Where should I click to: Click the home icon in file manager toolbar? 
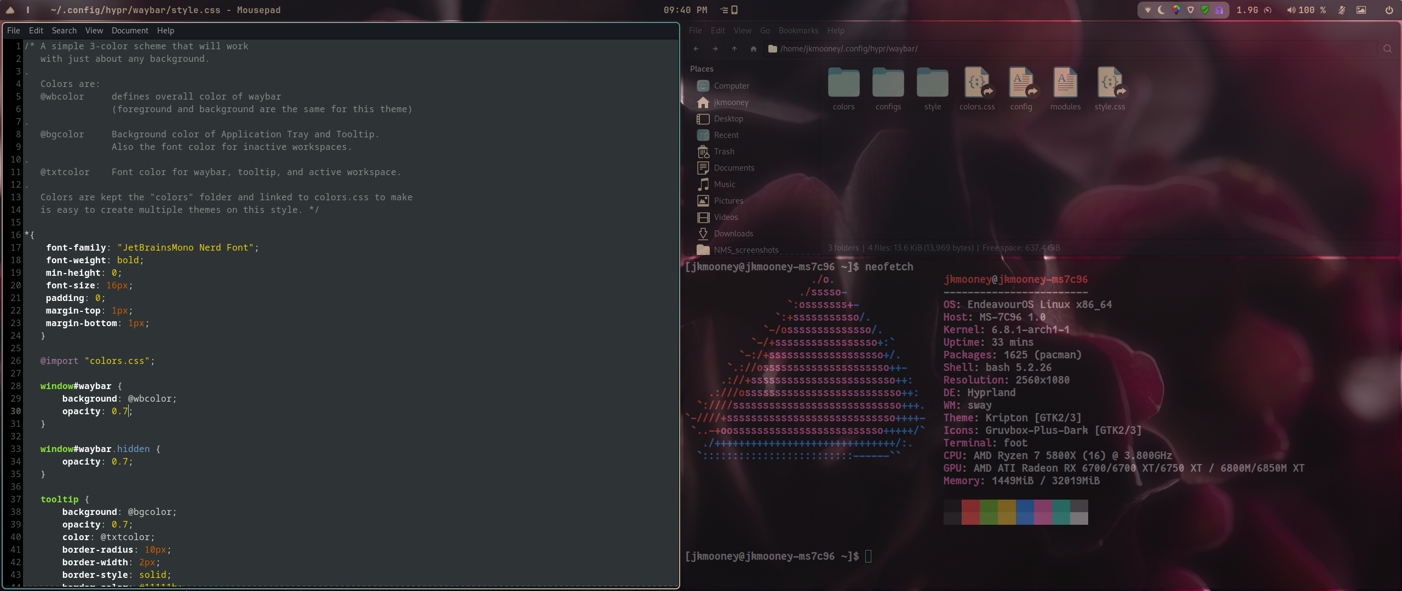[754, 49]
